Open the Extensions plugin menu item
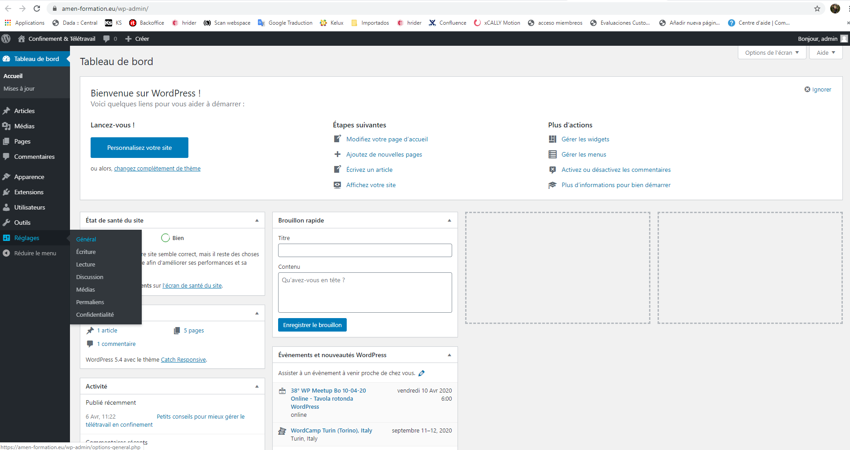This screenshot has width=850, height=450. pos(29,192)
